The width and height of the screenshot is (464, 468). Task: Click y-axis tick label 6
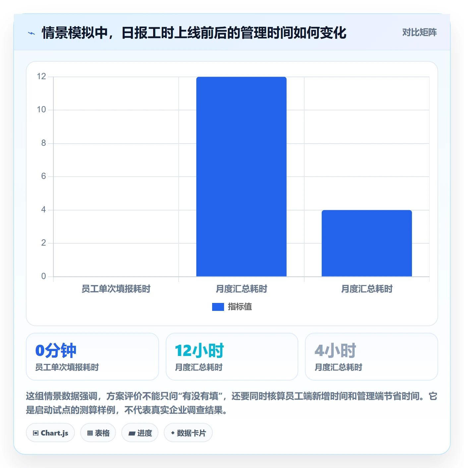(x=43, y=176)
